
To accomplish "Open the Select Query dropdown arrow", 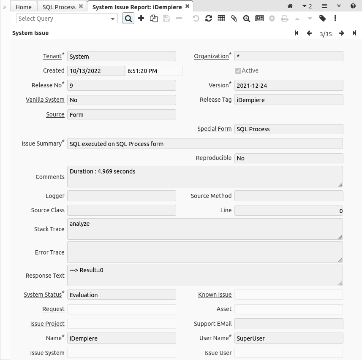I will 113,19.
